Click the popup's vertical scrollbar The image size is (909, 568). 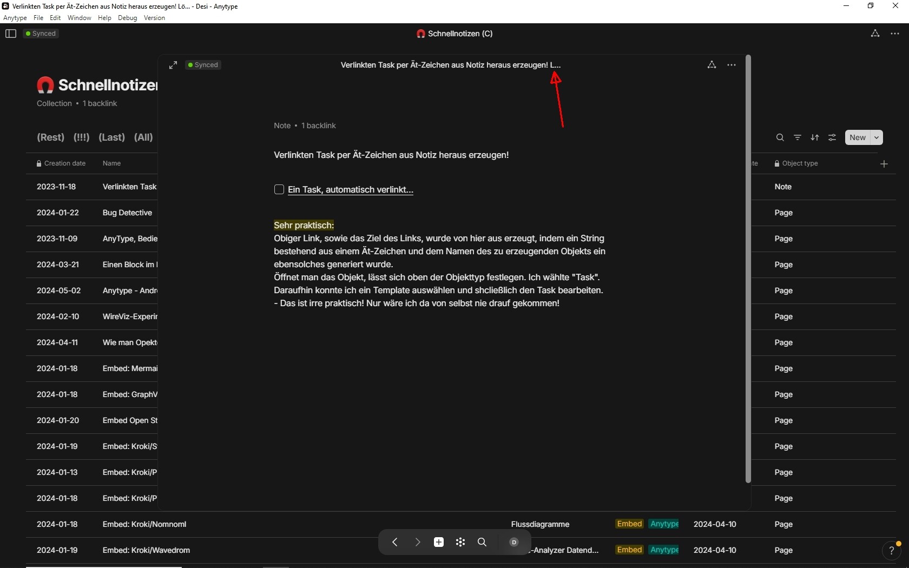click(748, 269)
